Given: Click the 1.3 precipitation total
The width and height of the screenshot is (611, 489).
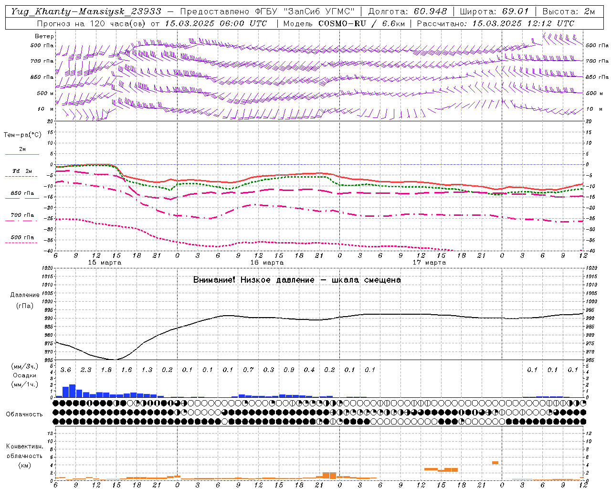Looking at the screenshot, I should (x=147, y=370).
